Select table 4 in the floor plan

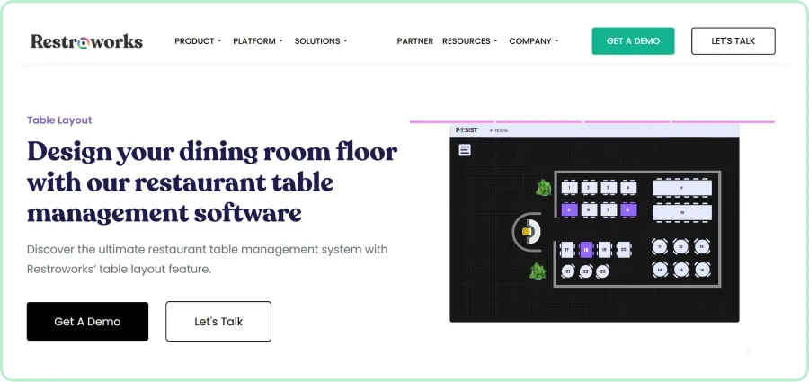pos(628,187)
